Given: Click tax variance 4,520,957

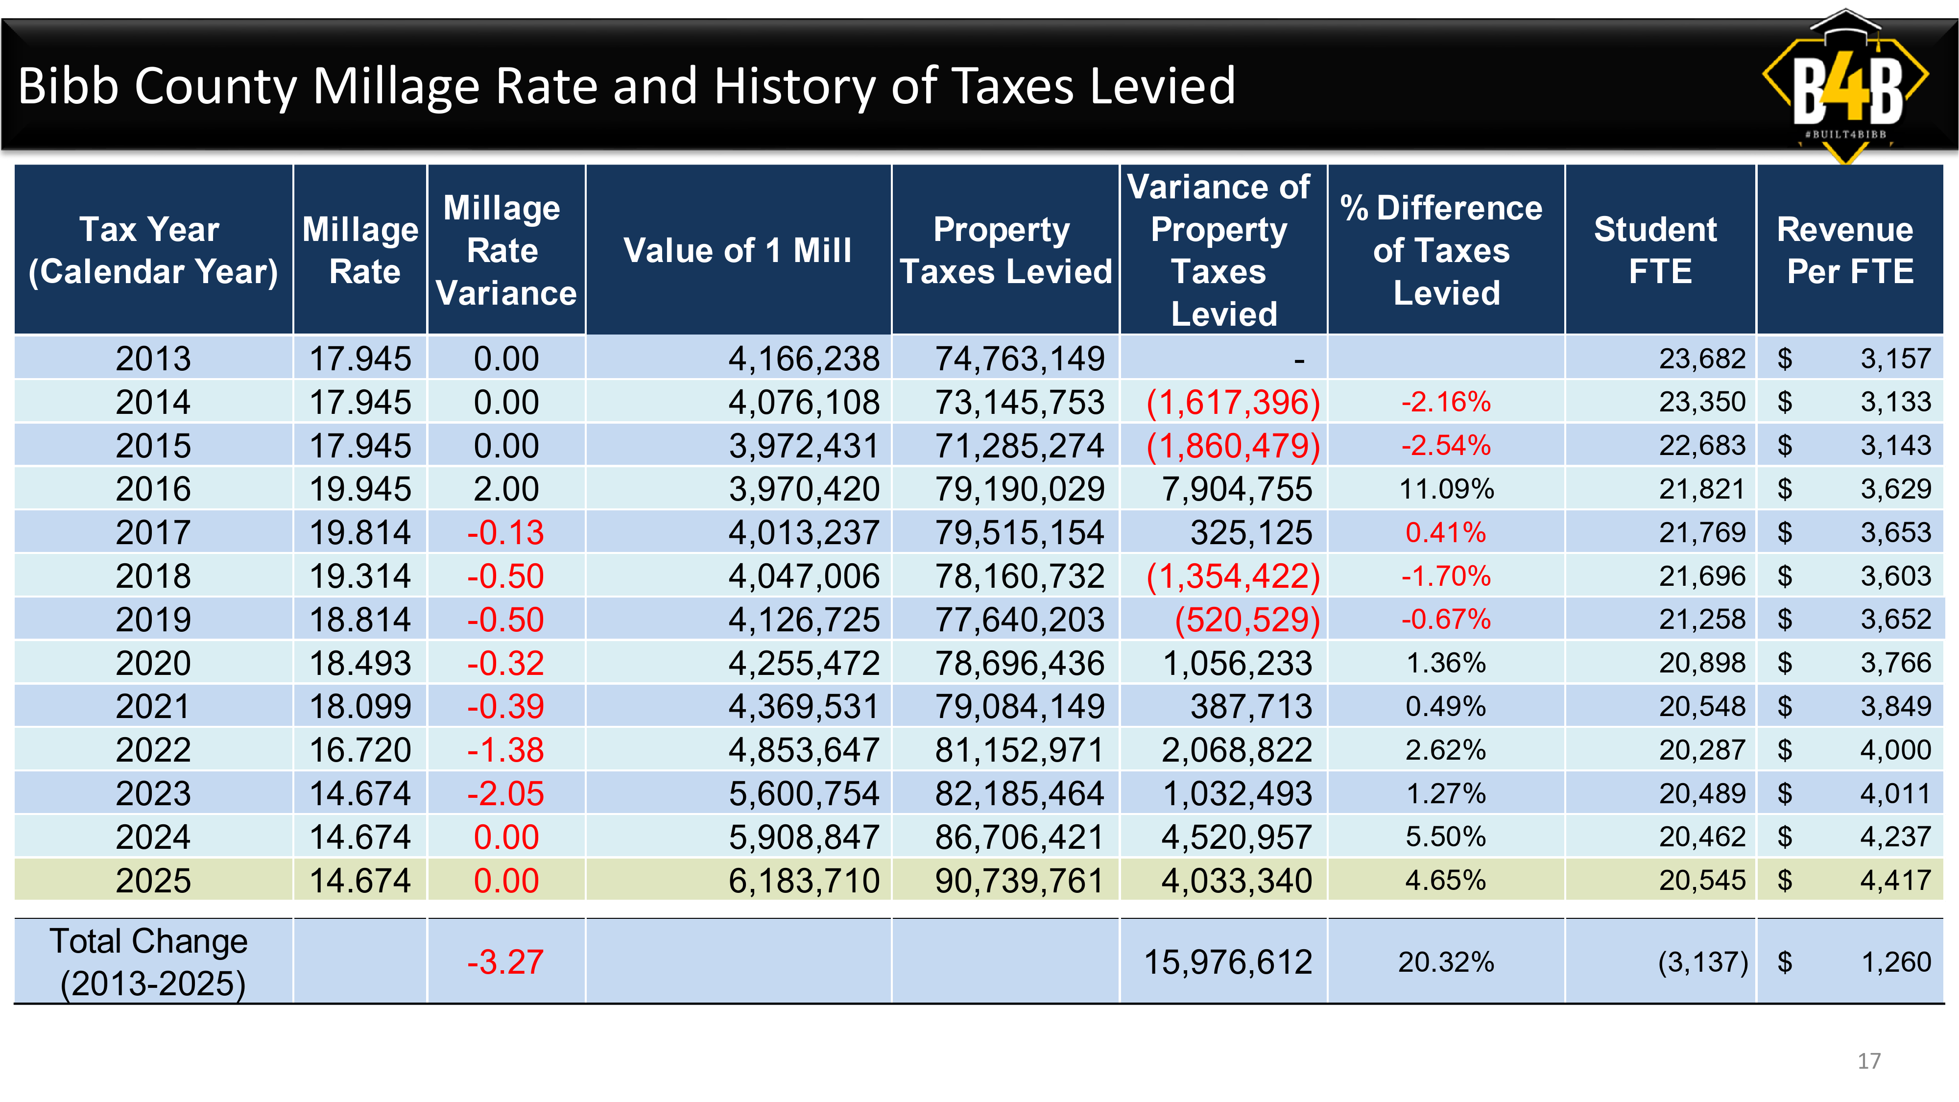Looking at the screenshot, I should tap(1237, 837).
